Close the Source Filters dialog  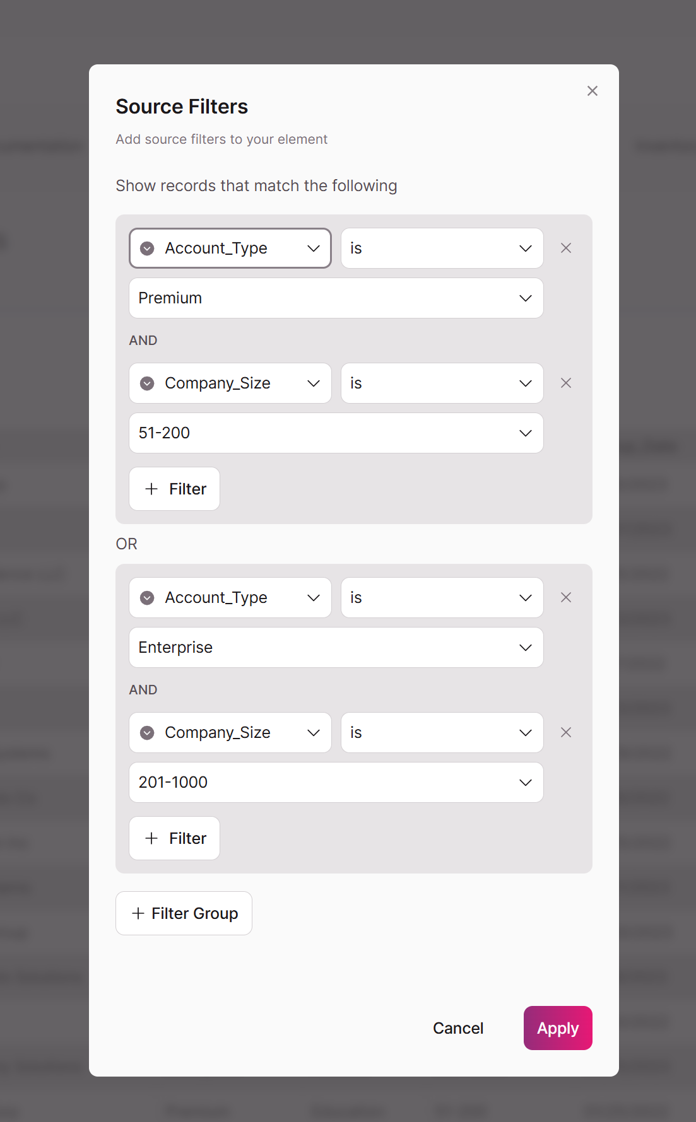(593, 91)
